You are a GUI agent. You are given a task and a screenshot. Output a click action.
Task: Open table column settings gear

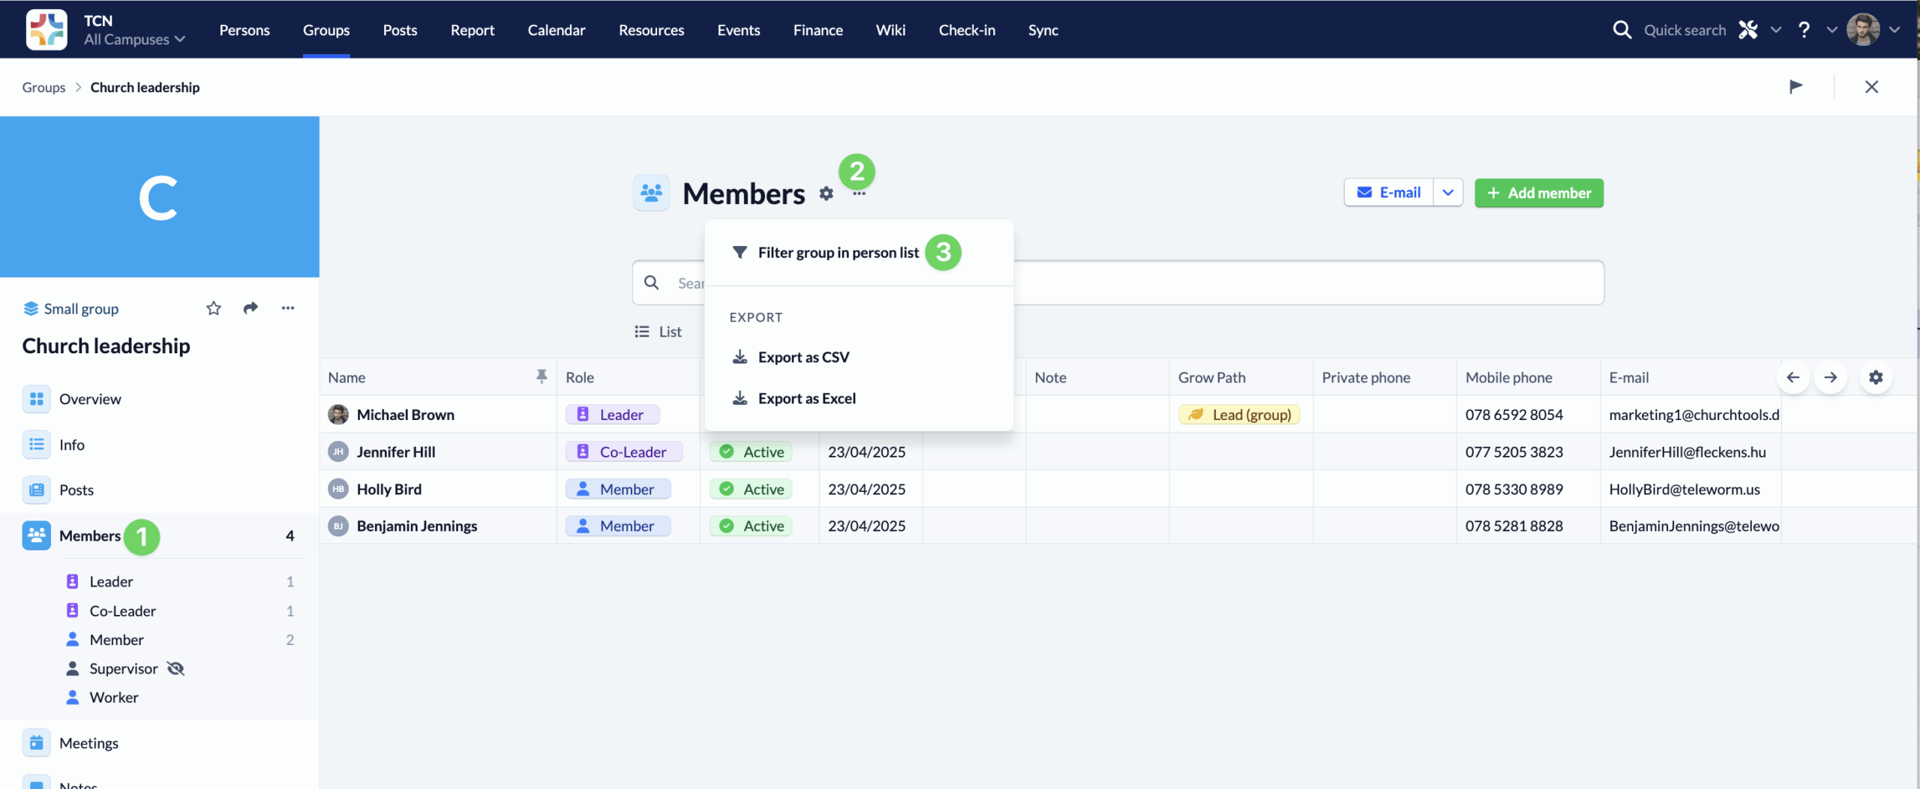coord(1876,377)
